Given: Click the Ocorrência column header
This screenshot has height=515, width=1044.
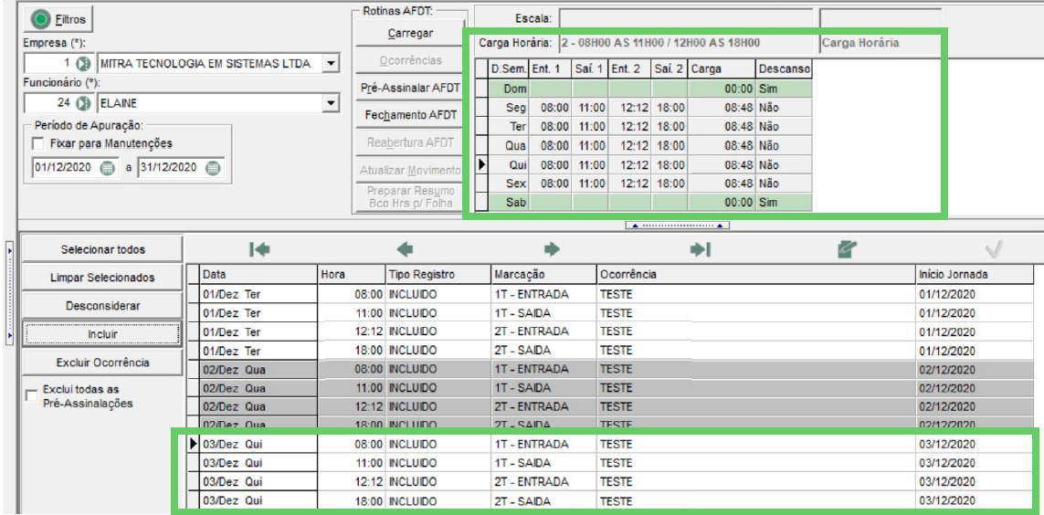Looking at the screenshot, I should click(x=756, y=274).
